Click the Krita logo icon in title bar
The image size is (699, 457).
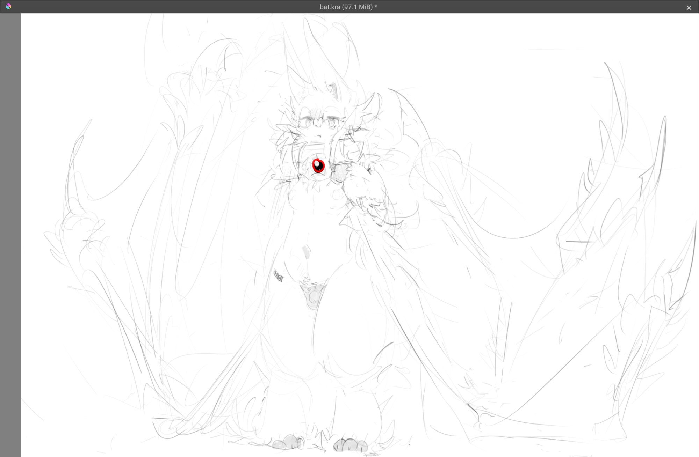click(x=8, y=6)
